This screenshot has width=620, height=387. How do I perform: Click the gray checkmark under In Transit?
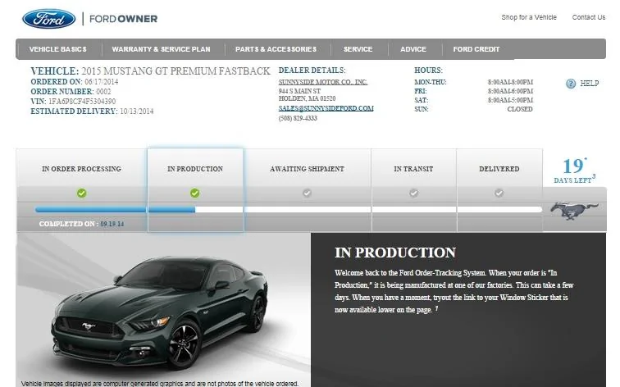413,193
